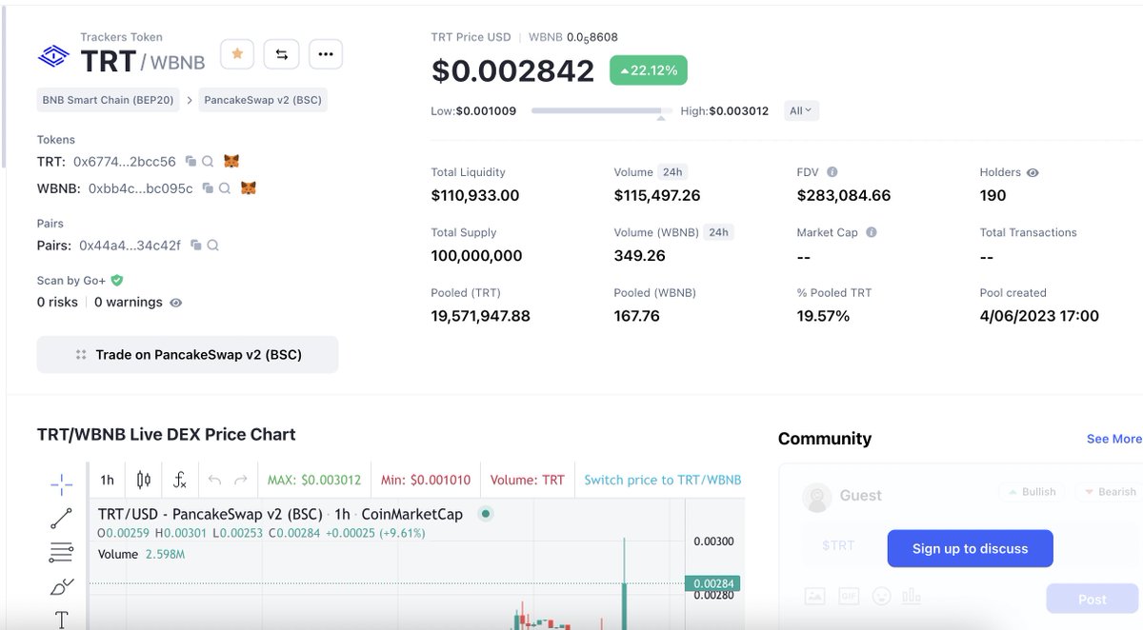
Task: Click the WBNB address 0xbb4c...bc095c
Action: (141, 188)
